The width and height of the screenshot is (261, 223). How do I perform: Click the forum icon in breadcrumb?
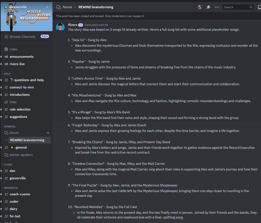[x=58, y=7]
